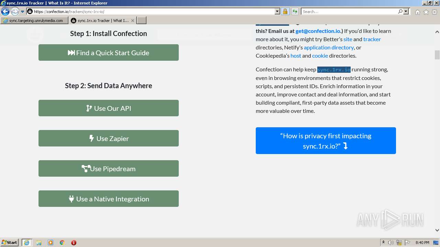The image size is (440, 247).
Task: Click the scrollbar down arrow
Action: 437,230
